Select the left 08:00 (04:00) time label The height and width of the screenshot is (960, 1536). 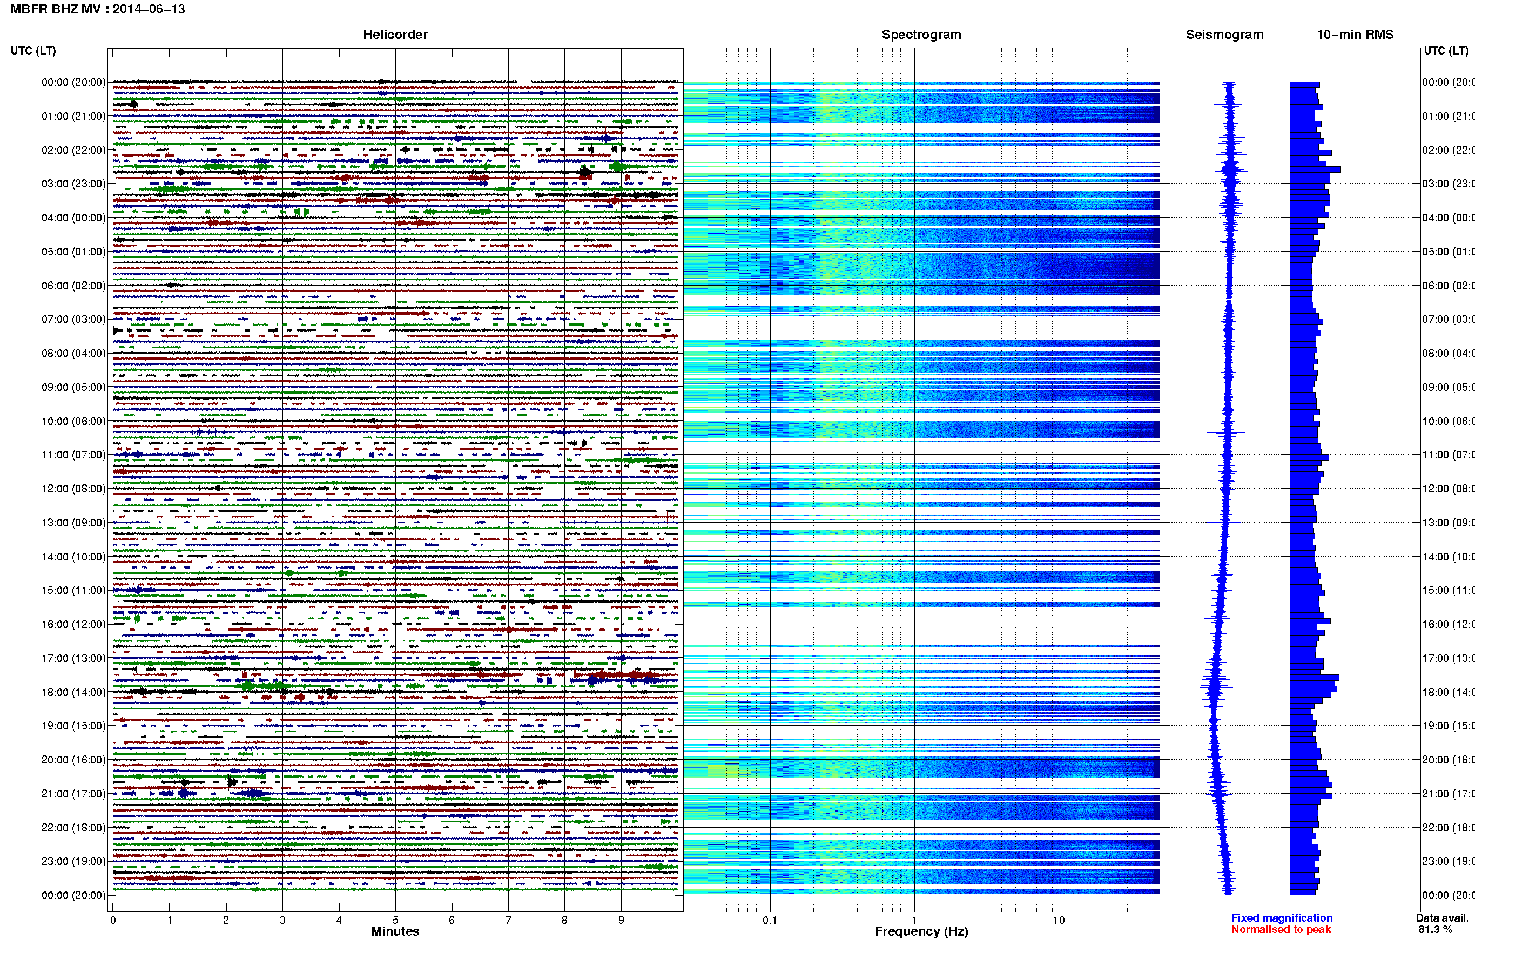click(x=73, y=353)
